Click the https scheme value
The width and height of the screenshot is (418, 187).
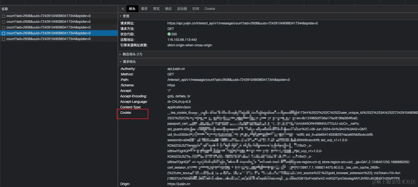[x=171, y=85]
